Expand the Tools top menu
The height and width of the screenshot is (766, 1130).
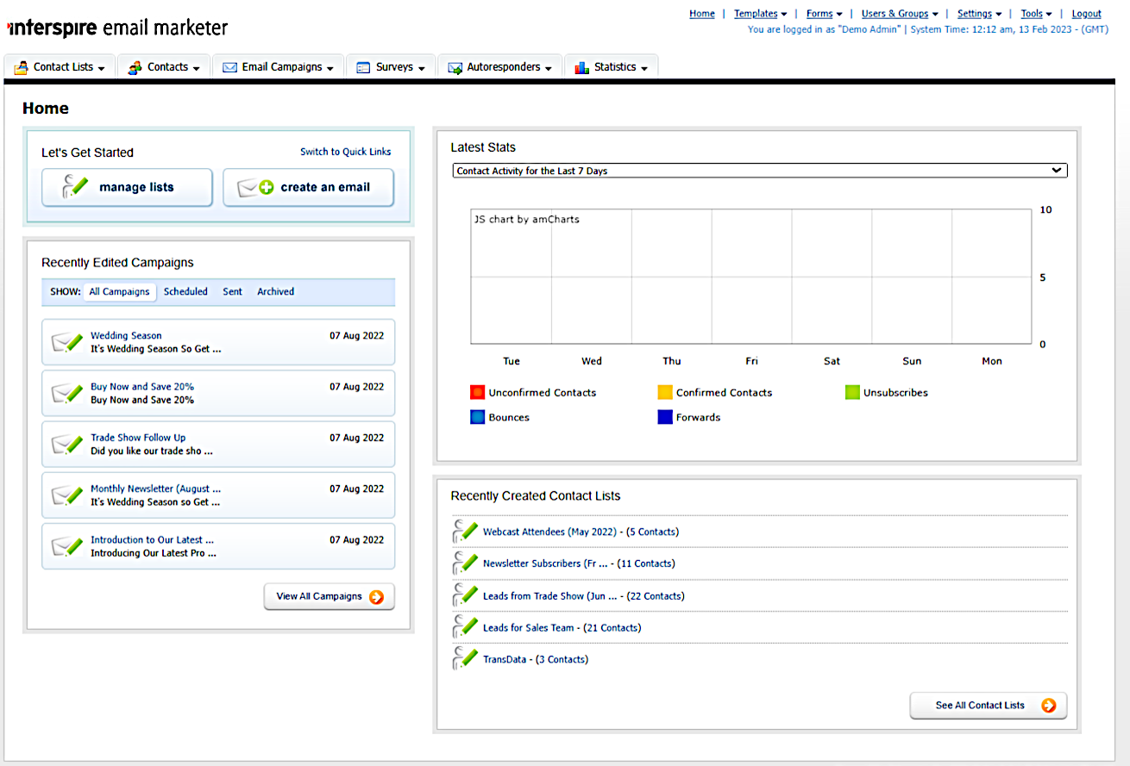1037,14
